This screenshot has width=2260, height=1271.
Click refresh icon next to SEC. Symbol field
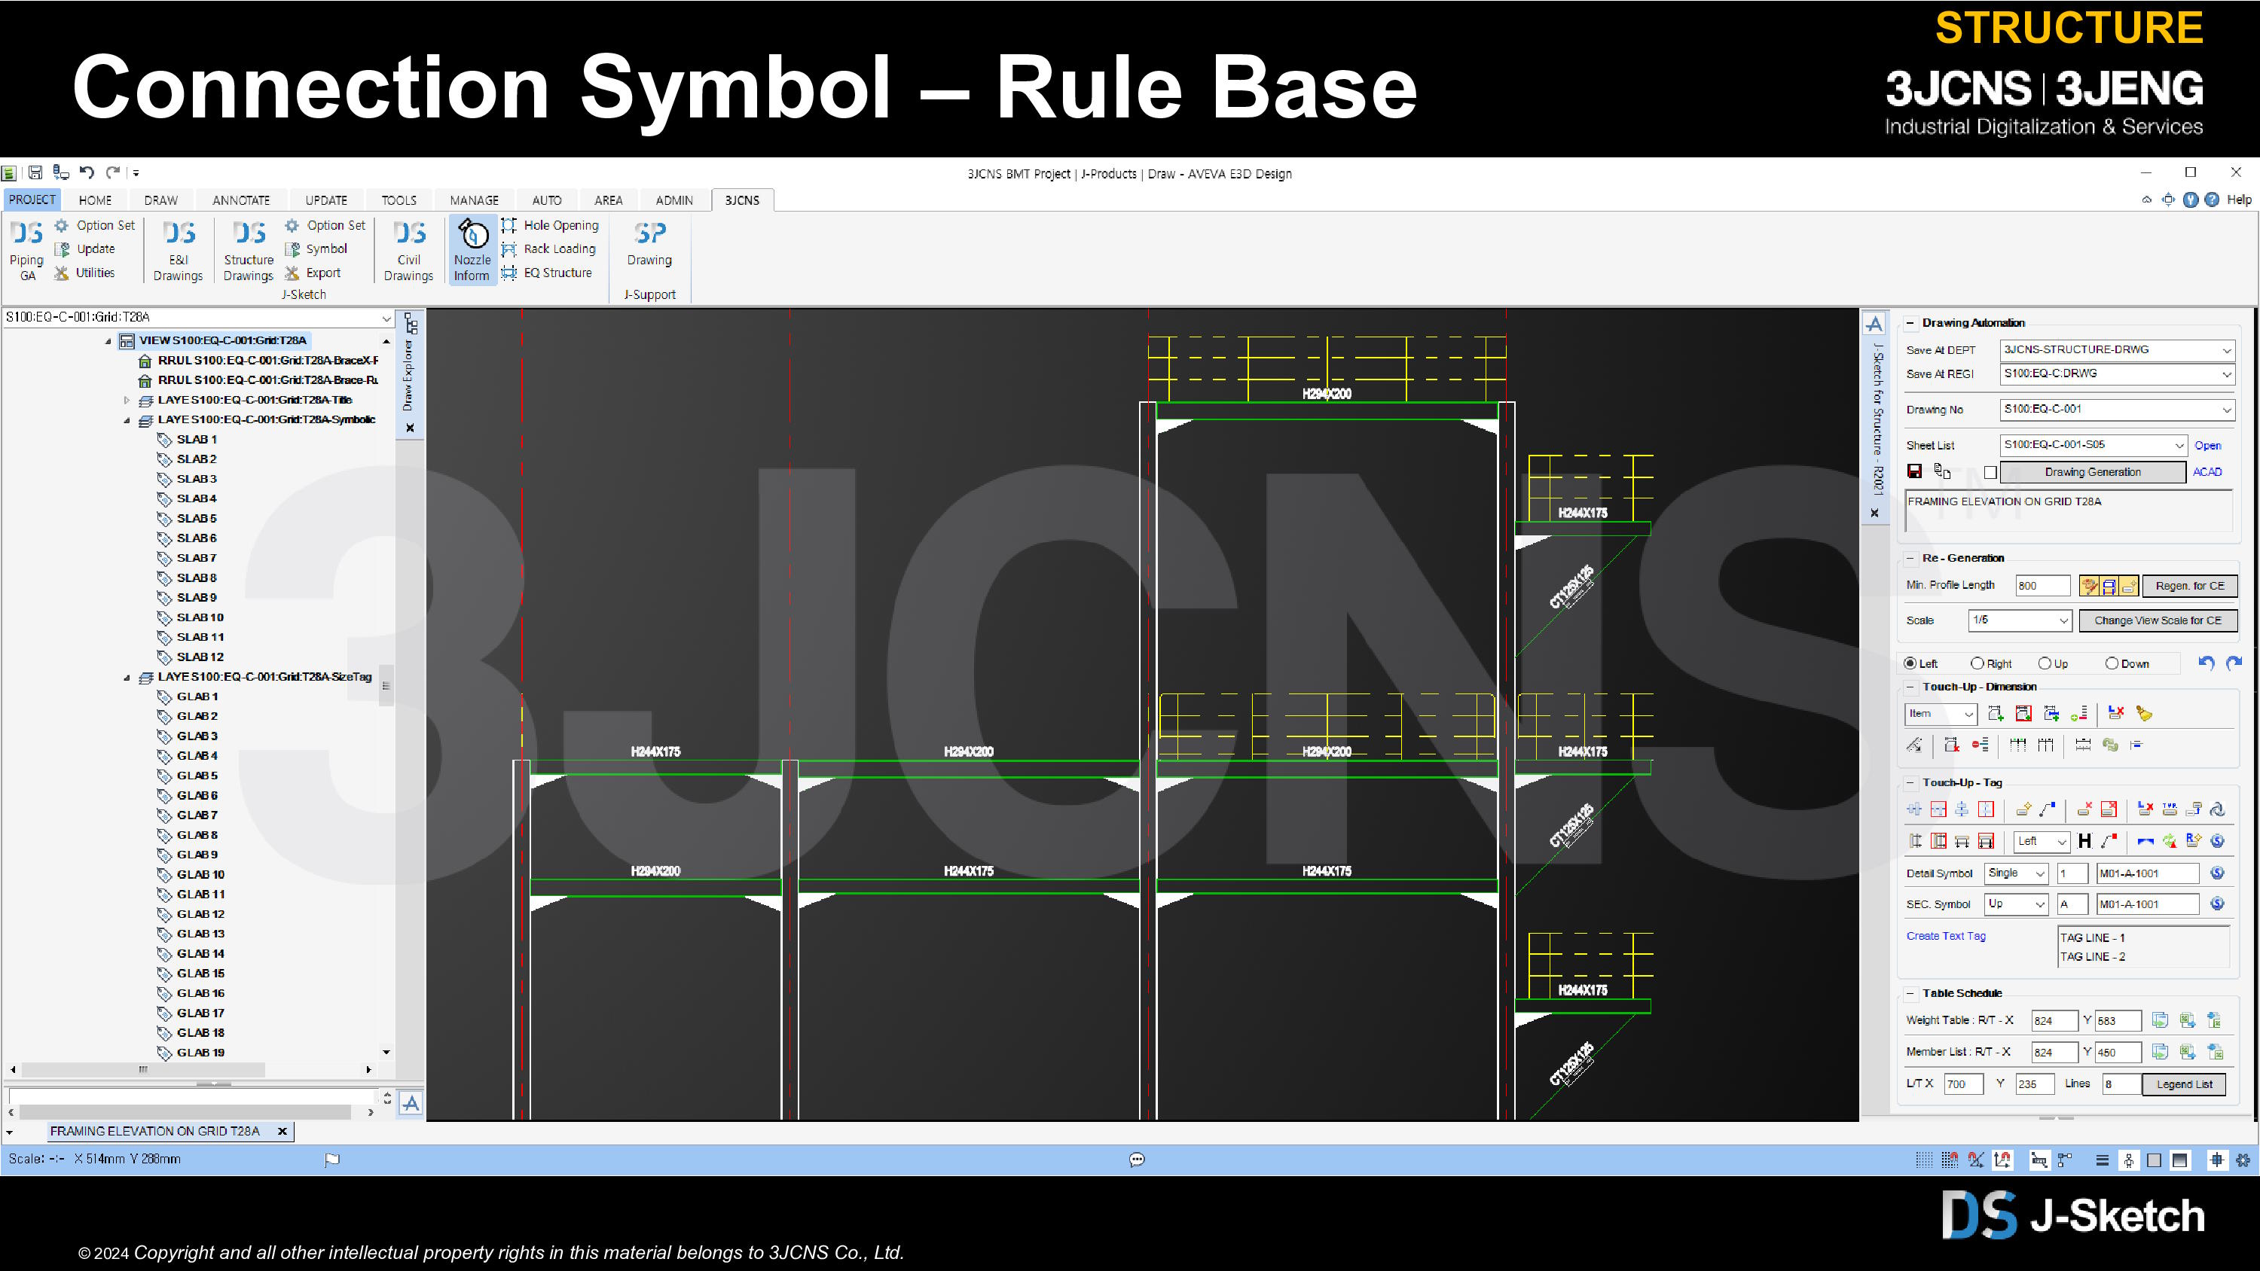coord(2217,904)
